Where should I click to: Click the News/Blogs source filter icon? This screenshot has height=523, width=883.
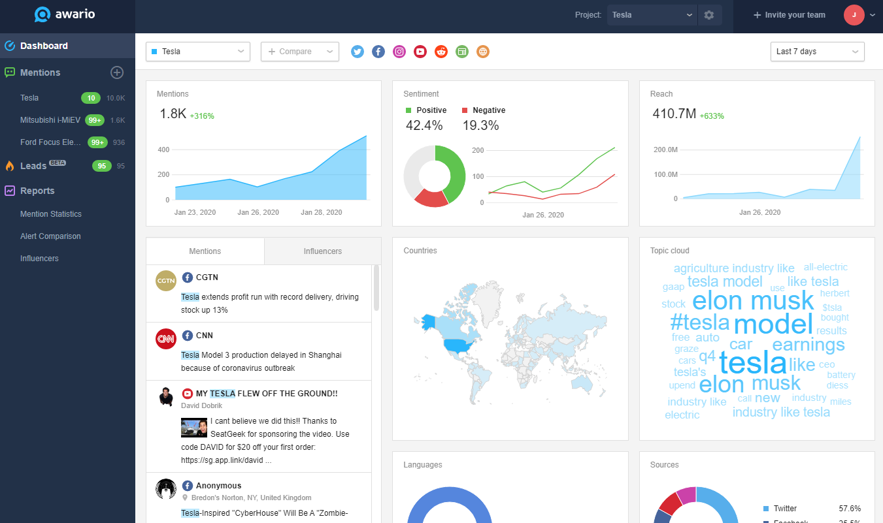point(462,52)
